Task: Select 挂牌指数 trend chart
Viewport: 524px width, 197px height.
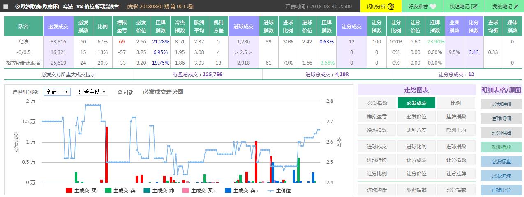Action: [x=456, y=116]
